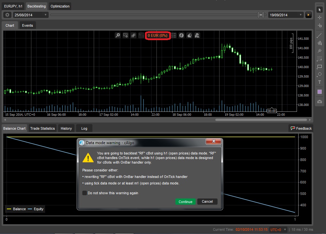
Task: Click the cAlgo icon in dialog title
Action: (x=82, y=143)
